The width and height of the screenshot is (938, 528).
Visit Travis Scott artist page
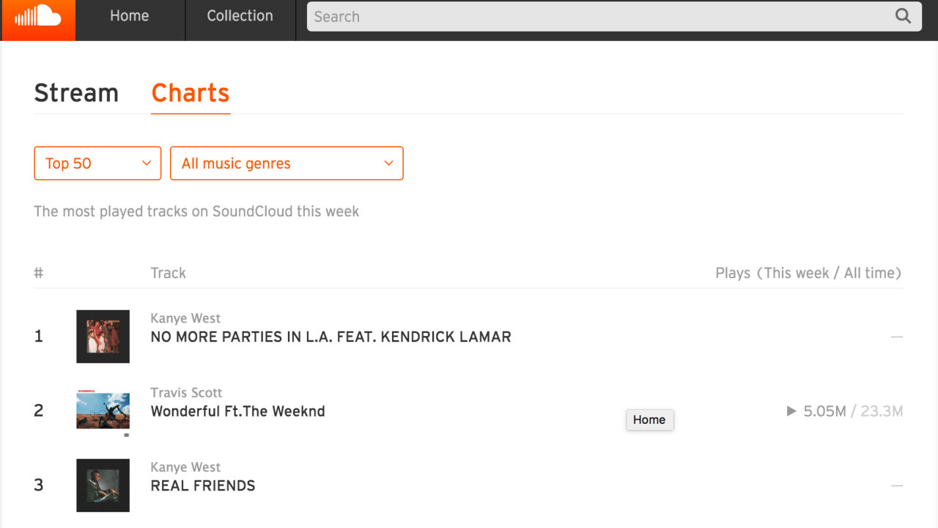[x=186, y=393]
